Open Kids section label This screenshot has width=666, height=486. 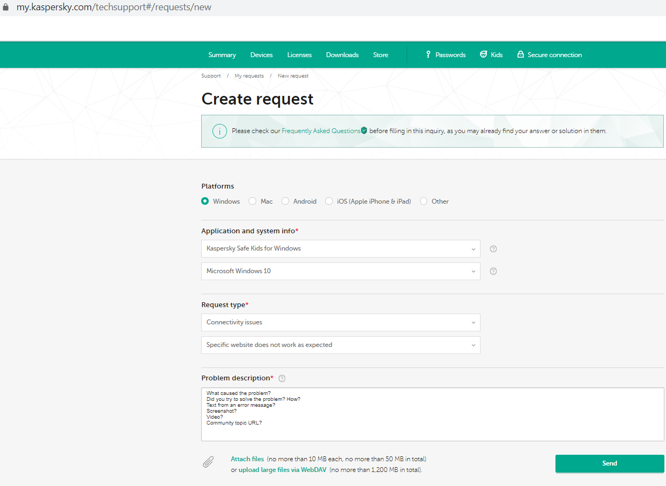tap(497, 55)
